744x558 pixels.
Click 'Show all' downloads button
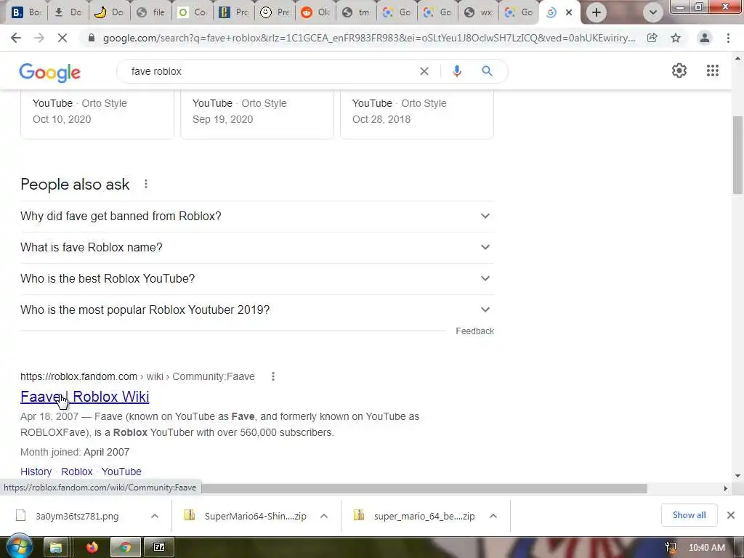click(689, 515)
